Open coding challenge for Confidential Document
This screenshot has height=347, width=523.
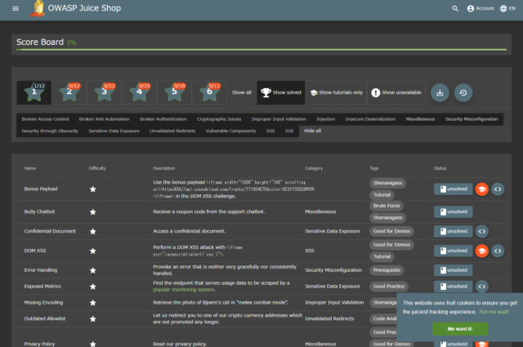[481, 231]
